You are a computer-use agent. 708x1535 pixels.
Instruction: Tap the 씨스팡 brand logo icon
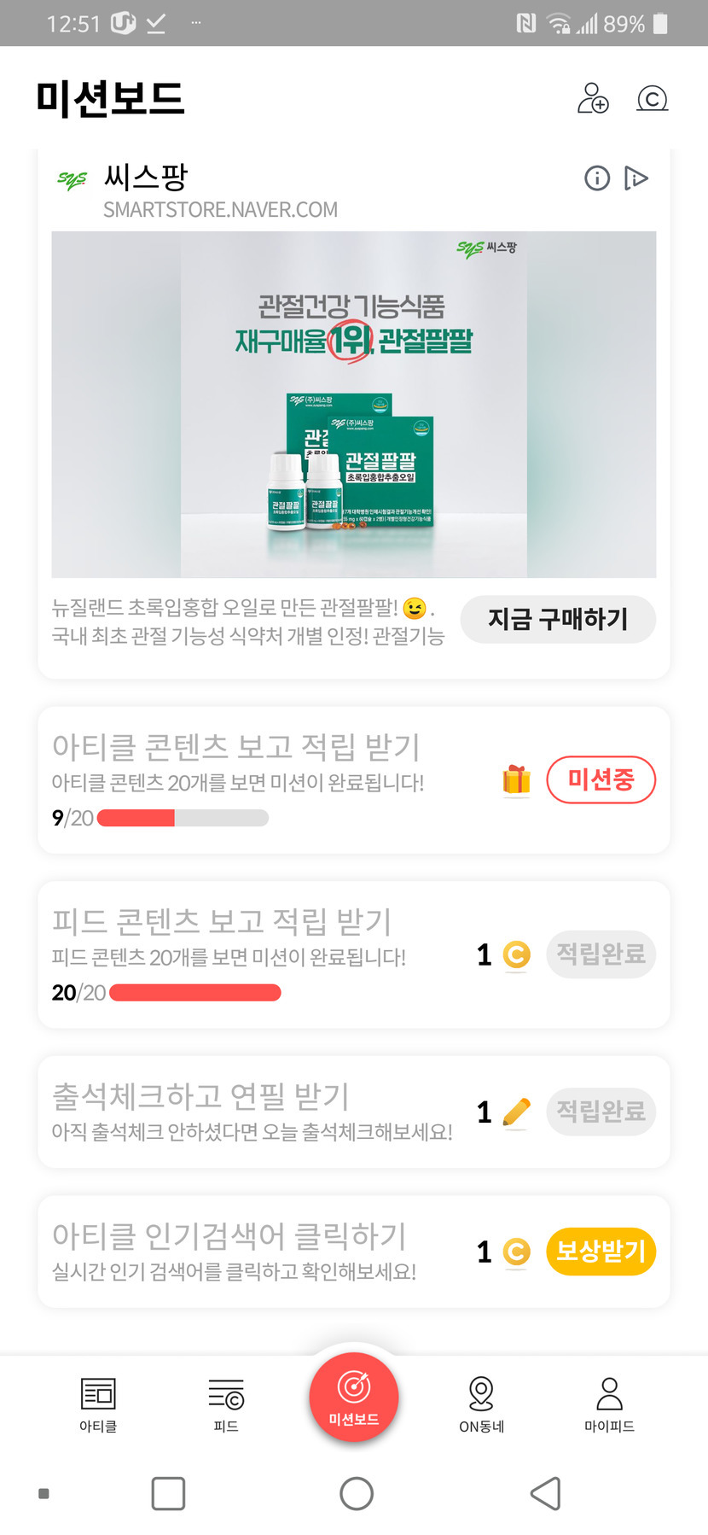[73, 179]
